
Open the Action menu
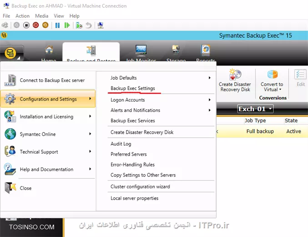point(22,16)
